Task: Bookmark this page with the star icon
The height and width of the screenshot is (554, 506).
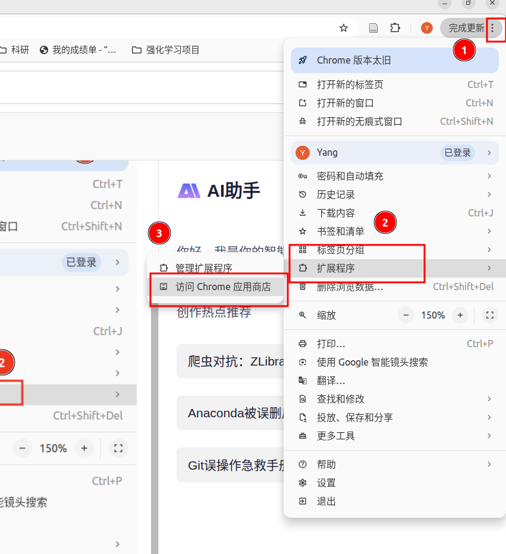Action: (344, 28)
